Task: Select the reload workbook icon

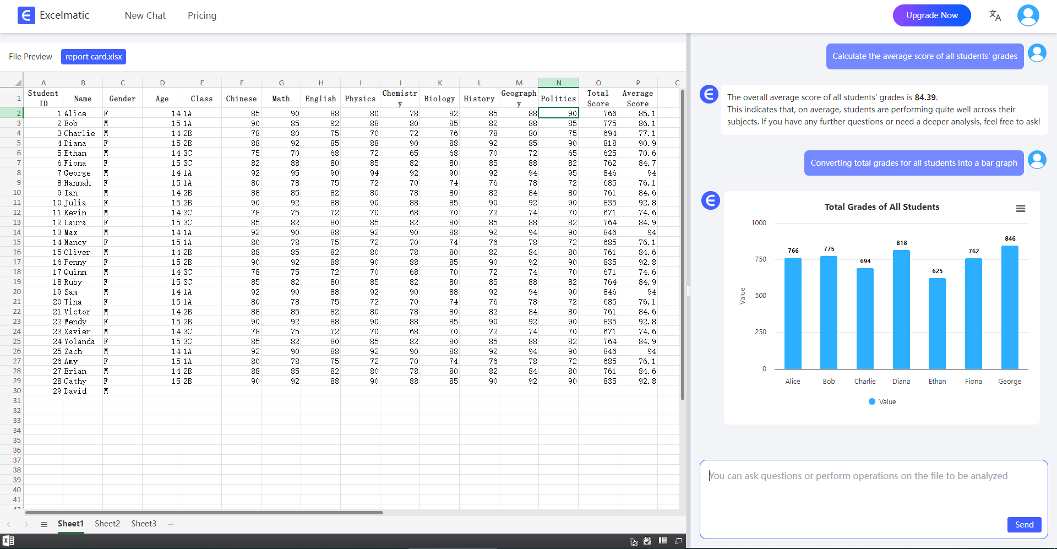Action: click(634, 542)
